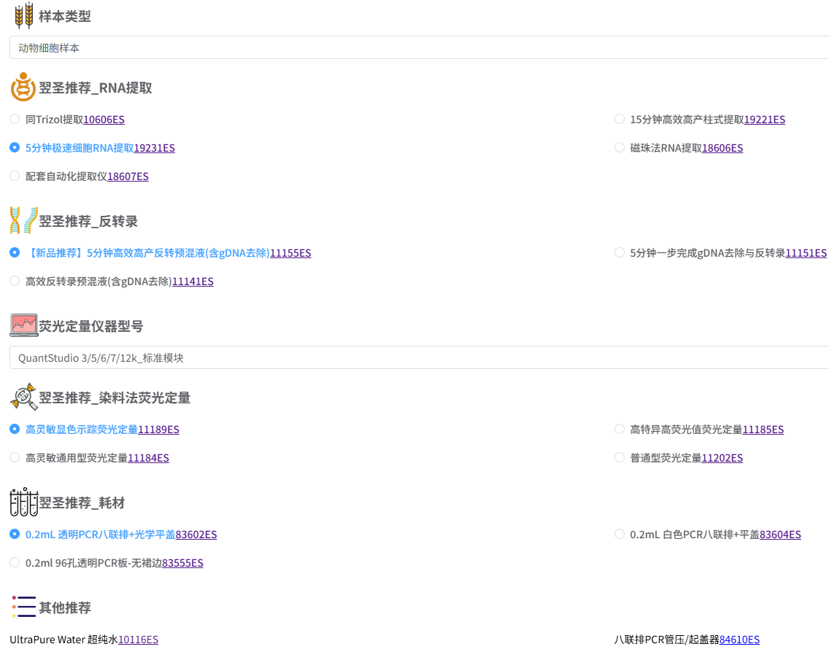Open product link 11155ES
The height and width of the screenshot is (652, 829).
tap(290, 253)
